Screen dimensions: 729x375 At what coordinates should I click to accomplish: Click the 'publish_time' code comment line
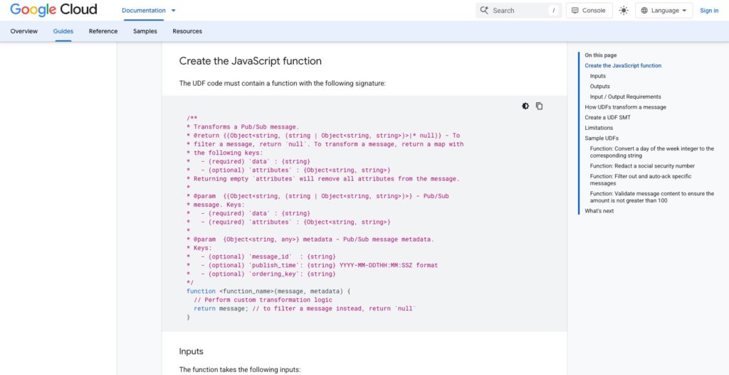coord(312,266)
